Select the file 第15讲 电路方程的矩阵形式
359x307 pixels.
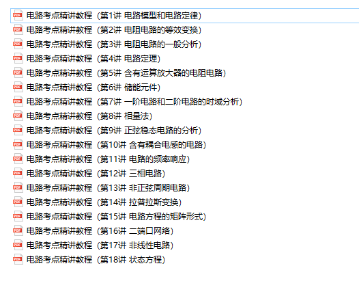(x=116, y=216)
